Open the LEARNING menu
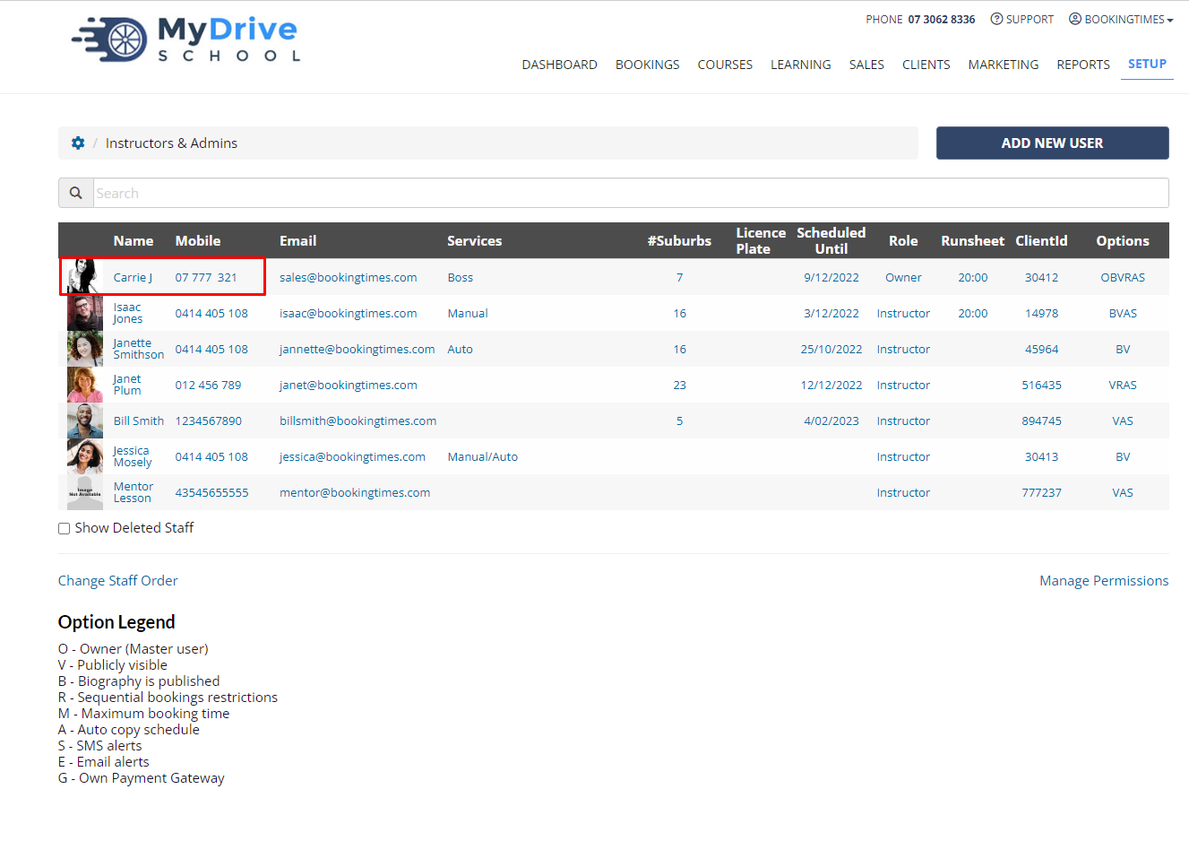Viewport: 1189px width, 841px height. coord(801,65)
